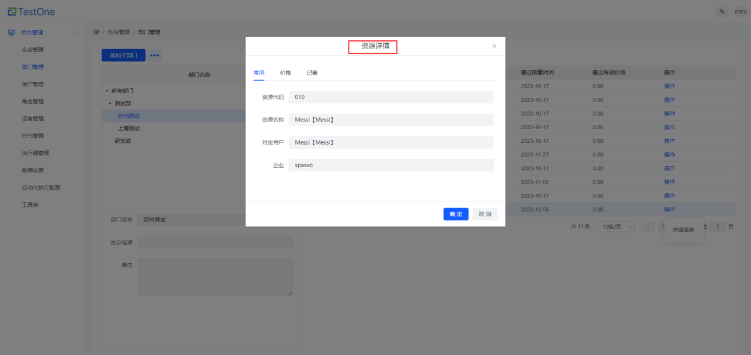Click the 资源代码 field showing 010
The width and height of the screenshot is (751, 355).
[x=391, y=97]
